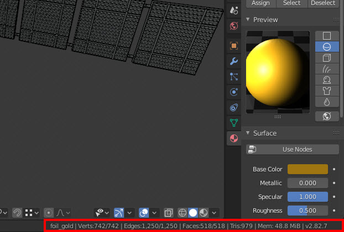
Task: Animate Specular property dot
Action: point(334,197)
